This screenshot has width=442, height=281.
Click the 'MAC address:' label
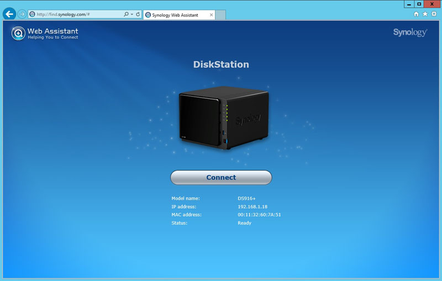pos(186,215)
